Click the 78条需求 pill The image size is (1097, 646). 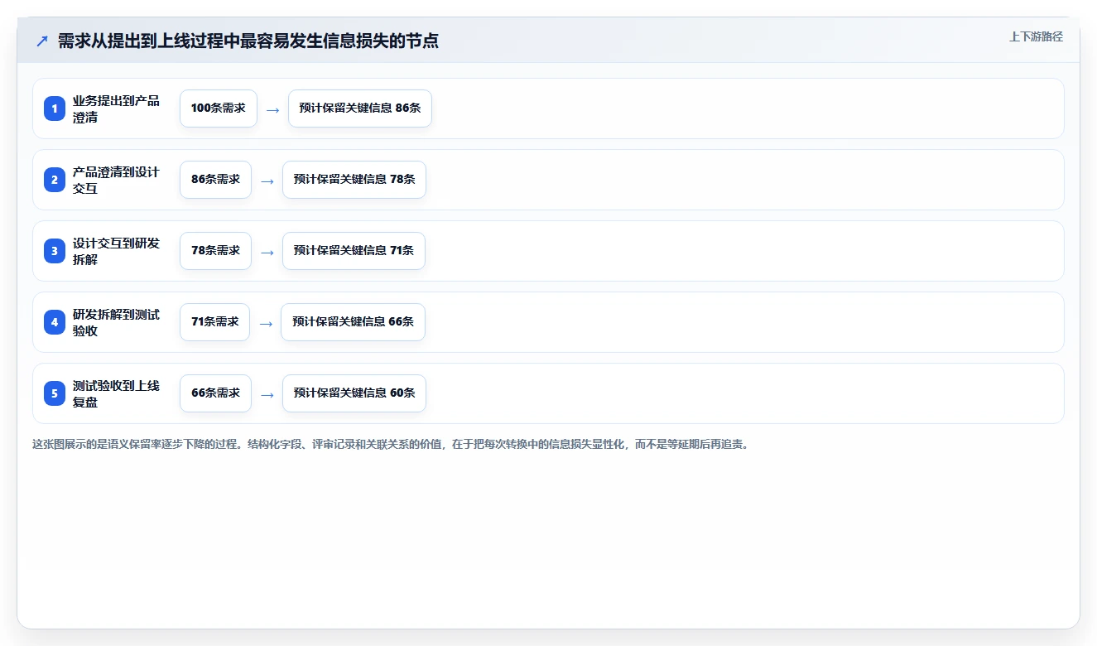point(215,251)
